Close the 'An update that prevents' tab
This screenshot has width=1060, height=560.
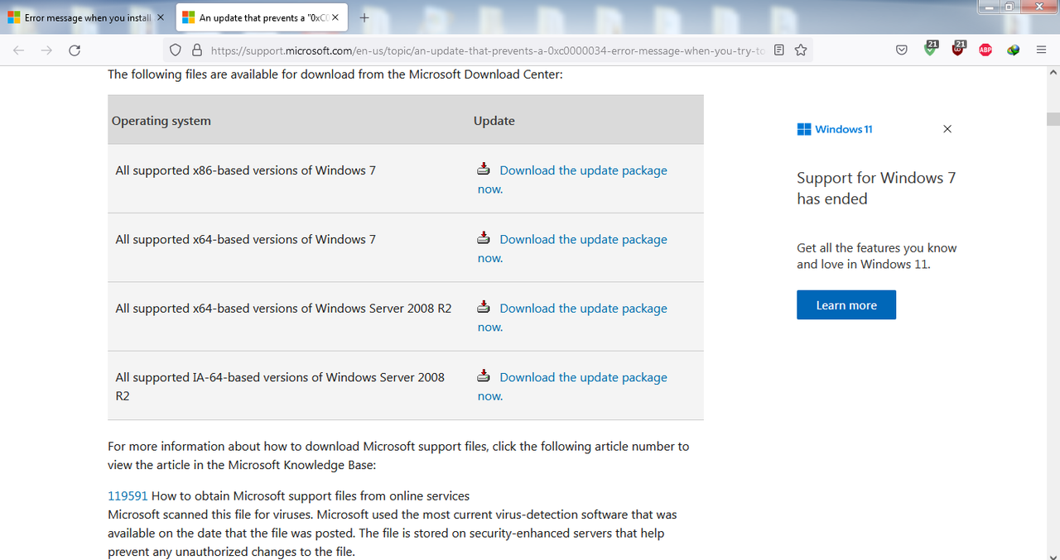(335, 17)
